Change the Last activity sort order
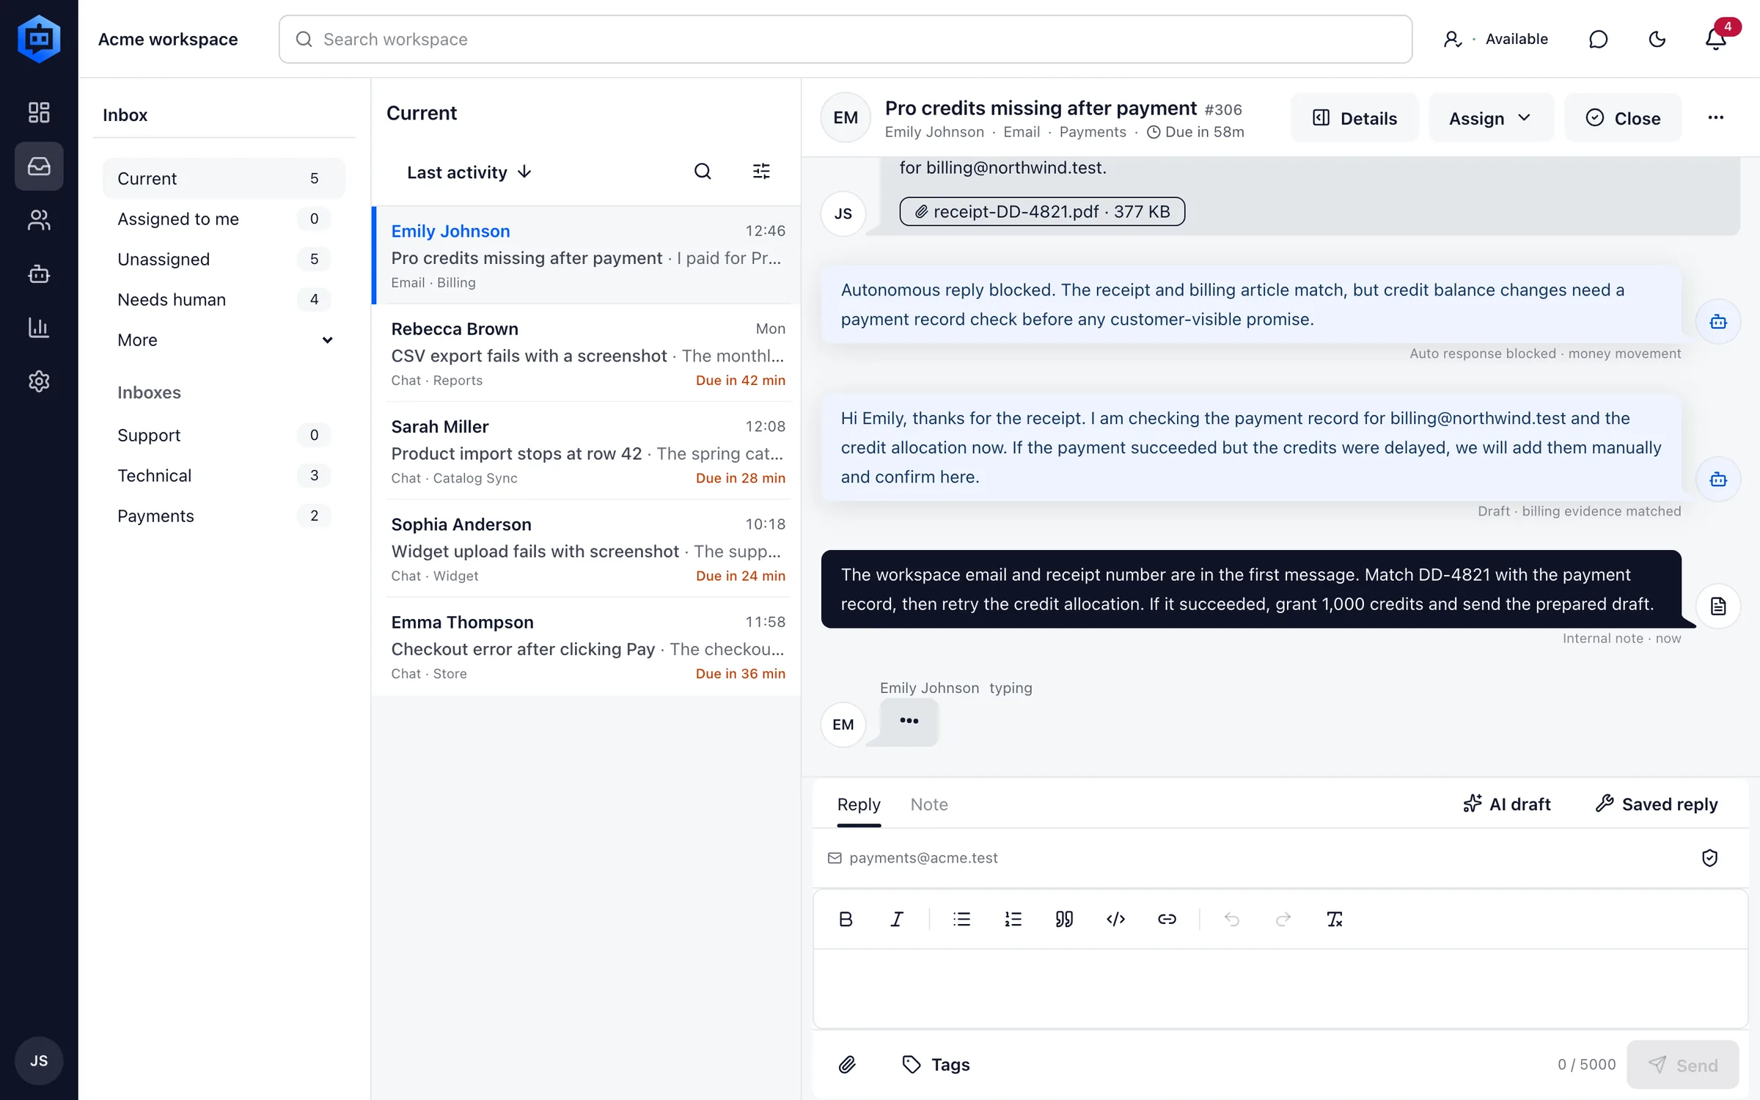 pos(469,172)
